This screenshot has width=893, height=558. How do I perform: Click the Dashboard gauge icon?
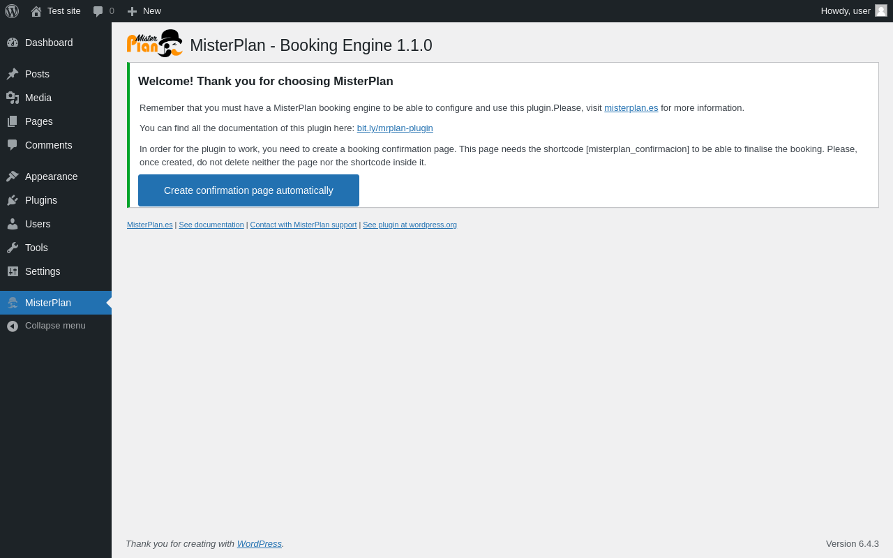click(x=13, y=43)
